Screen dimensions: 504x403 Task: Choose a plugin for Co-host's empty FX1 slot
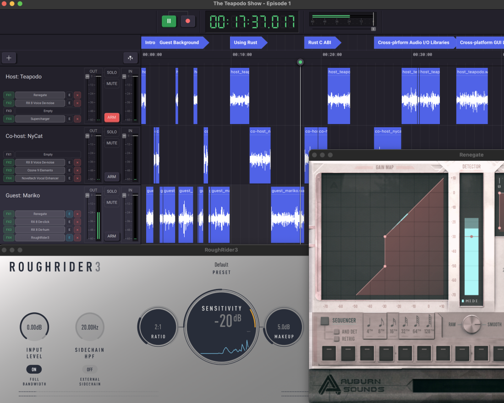pos(48,155)
